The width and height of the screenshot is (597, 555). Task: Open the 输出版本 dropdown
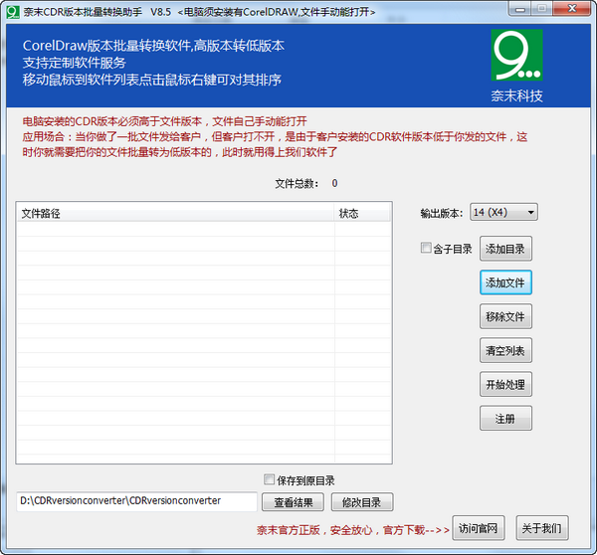pyautogui.click(x=503, y=212)
